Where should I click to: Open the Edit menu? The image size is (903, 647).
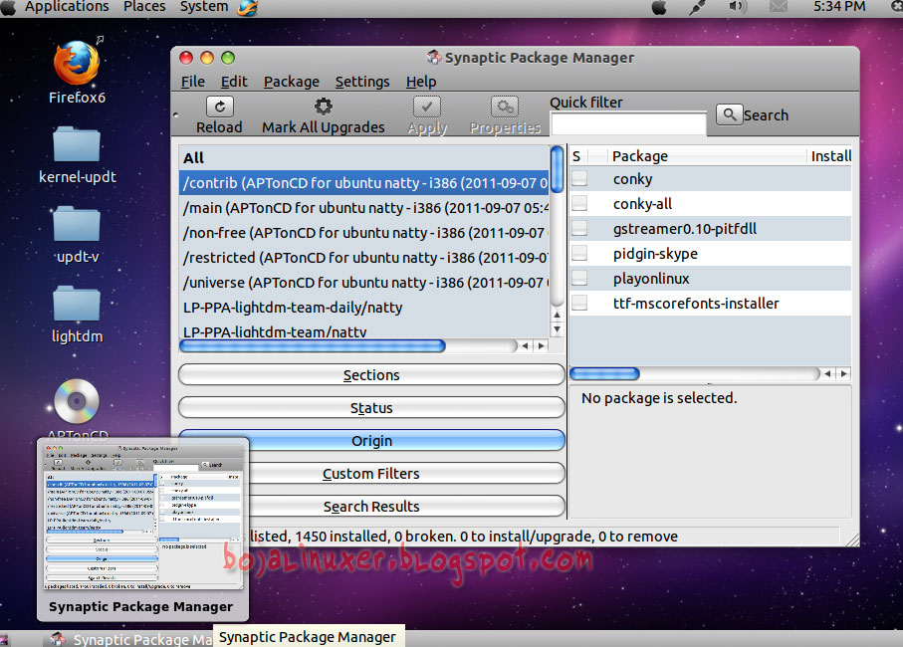pos(234,82)
